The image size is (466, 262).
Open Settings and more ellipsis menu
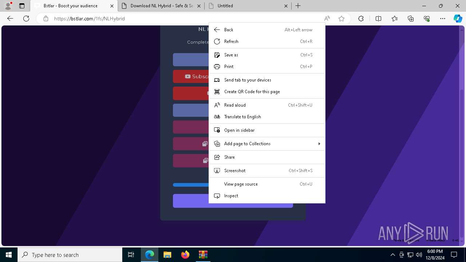(x=443, y=19)
